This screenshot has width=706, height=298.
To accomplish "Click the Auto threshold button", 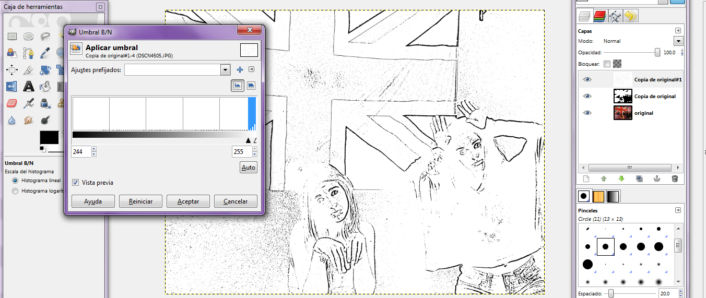I will point(249,168).
